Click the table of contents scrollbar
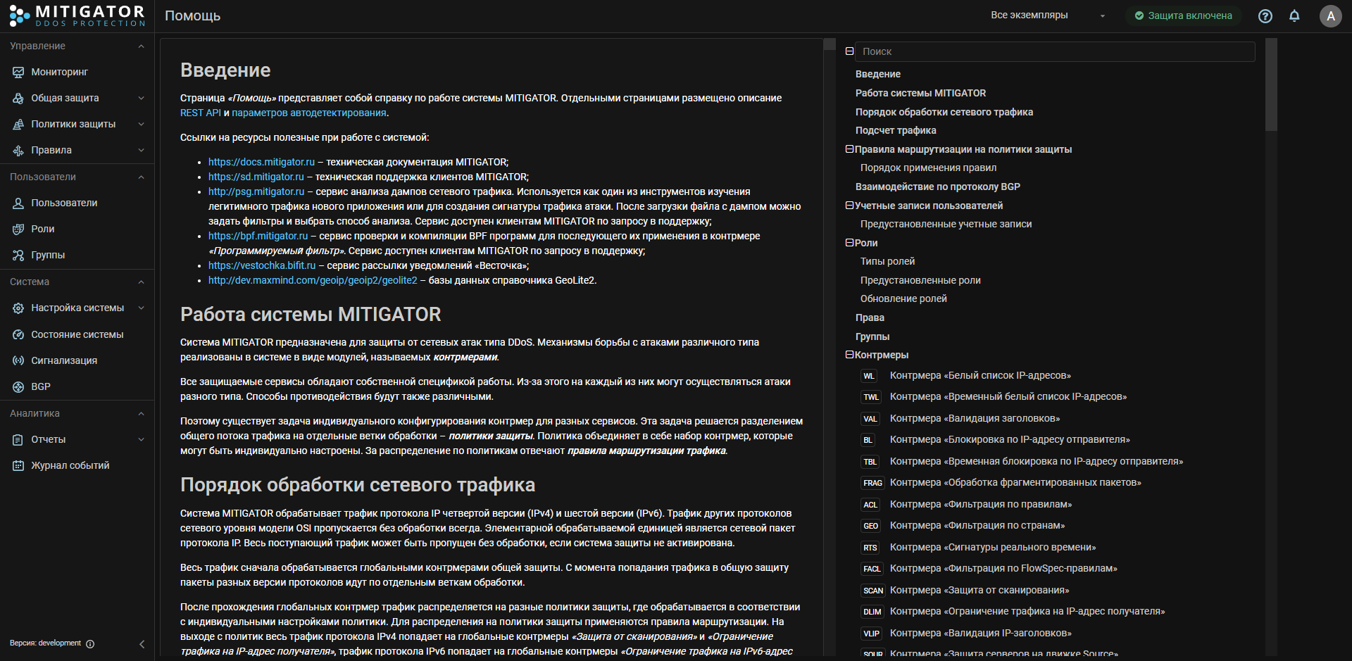The image size is (1352, 661). click(1270, 84)
